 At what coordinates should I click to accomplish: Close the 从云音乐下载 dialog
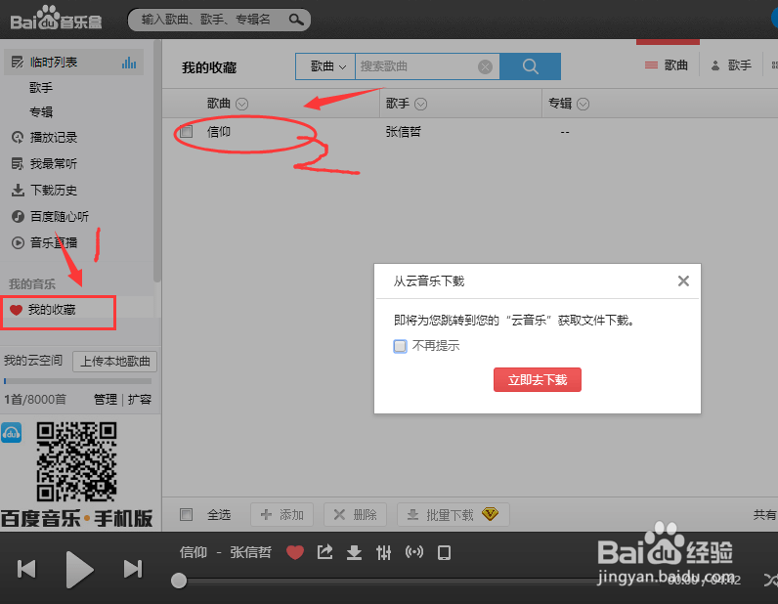coord(683,280)
